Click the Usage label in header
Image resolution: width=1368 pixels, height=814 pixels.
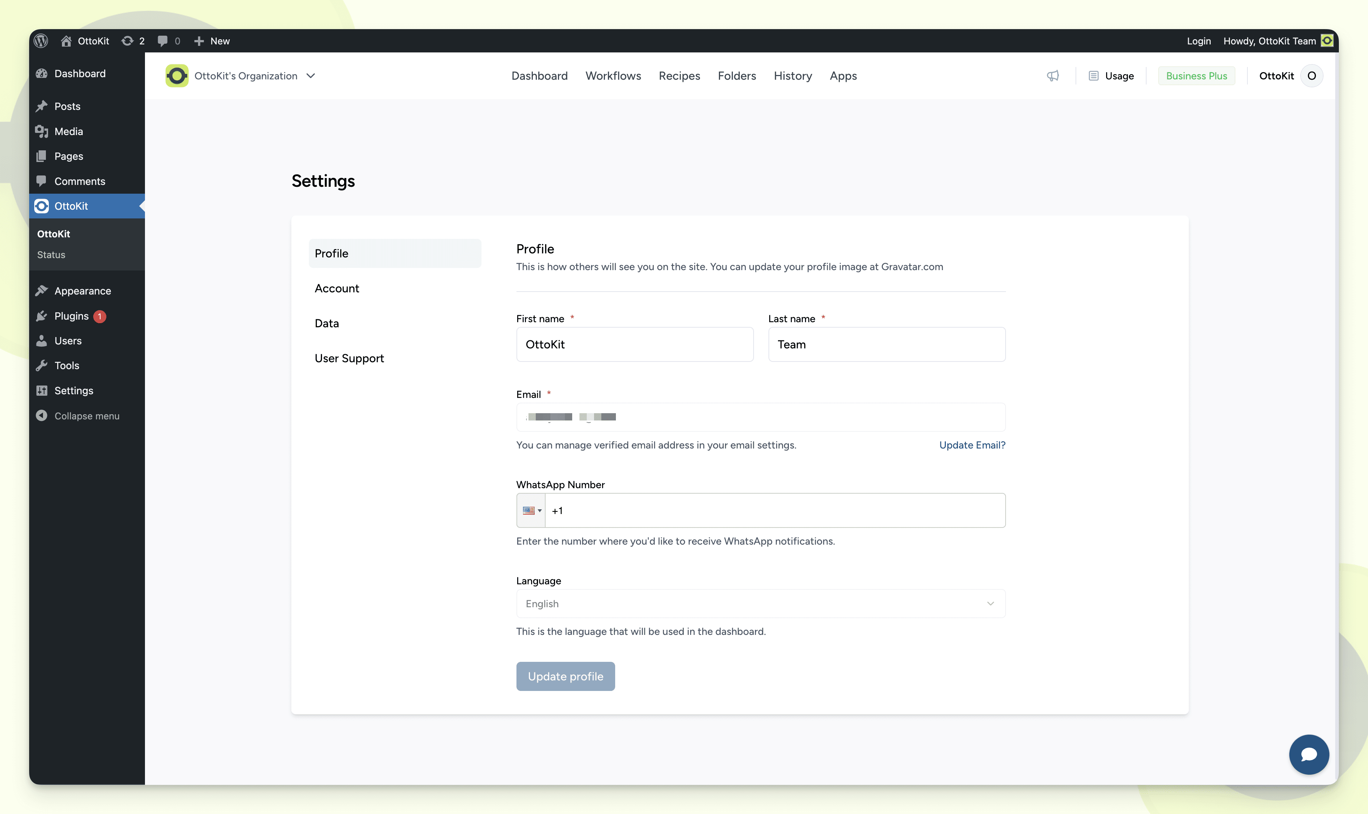click(x=1120, y=76)
